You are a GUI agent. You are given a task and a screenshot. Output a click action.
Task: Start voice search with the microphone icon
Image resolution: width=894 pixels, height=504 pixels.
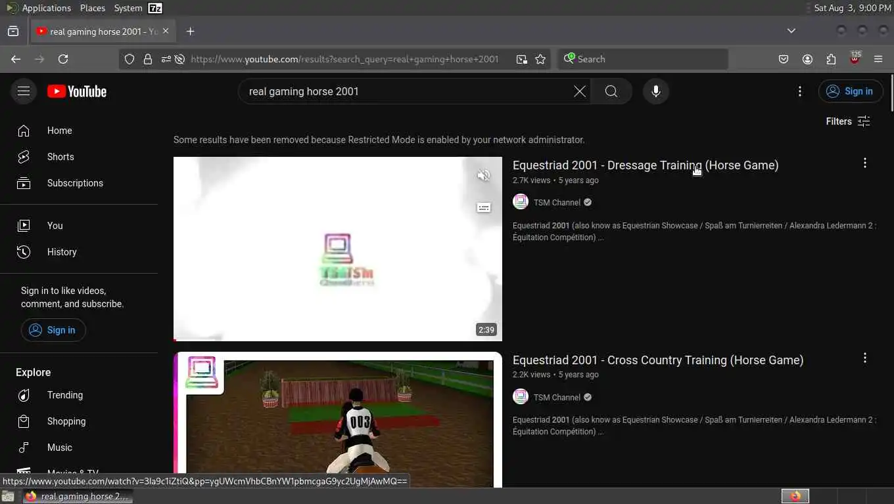point(656,91)
